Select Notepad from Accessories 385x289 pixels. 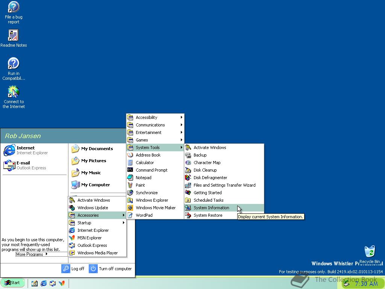155,178
